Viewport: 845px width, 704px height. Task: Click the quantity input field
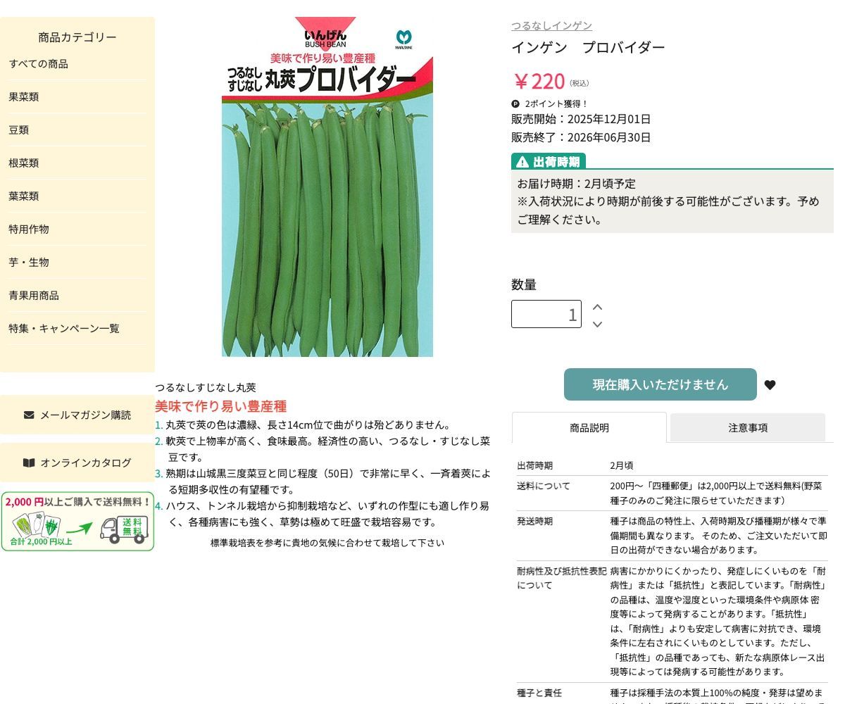tap(546, 314)
